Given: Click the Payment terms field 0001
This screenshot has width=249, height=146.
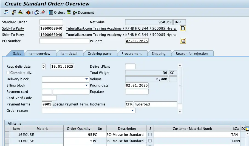Looking at the screenshot, I should pyautogui.click(x=47, y=104).
